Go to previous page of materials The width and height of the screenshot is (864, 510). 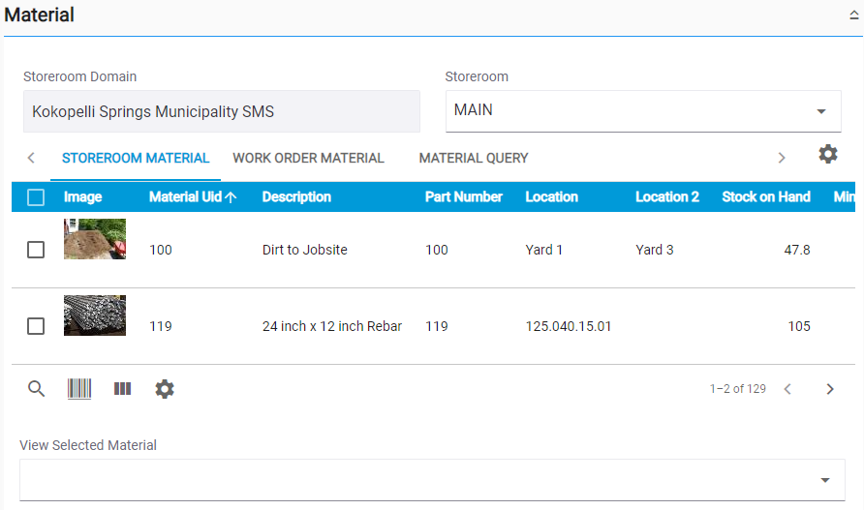pos(787,389)
